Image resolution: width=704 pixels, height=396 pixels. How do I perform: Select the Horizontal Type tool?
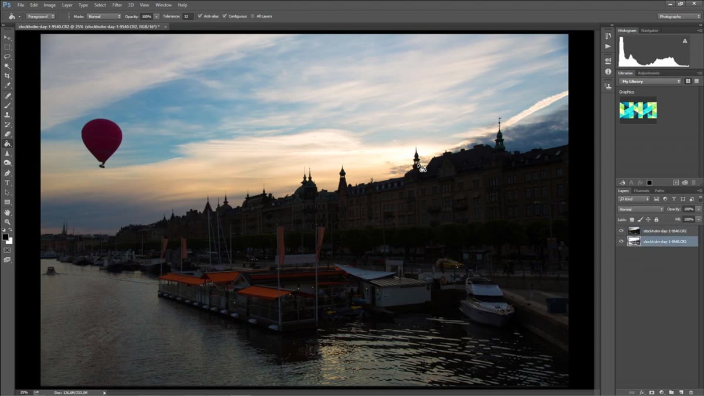tap(8, 183)
